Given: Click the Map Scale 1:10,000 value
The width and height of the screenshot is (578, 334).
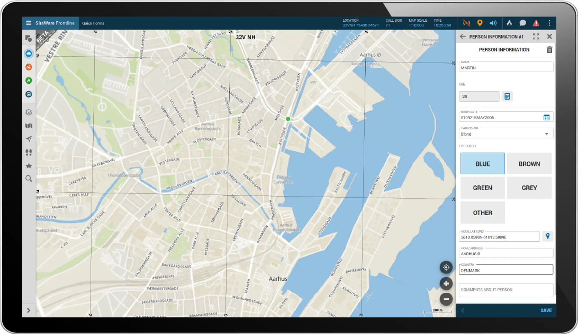Looking at the screenshot, I should pyautogui.click(x=416, y=25).
